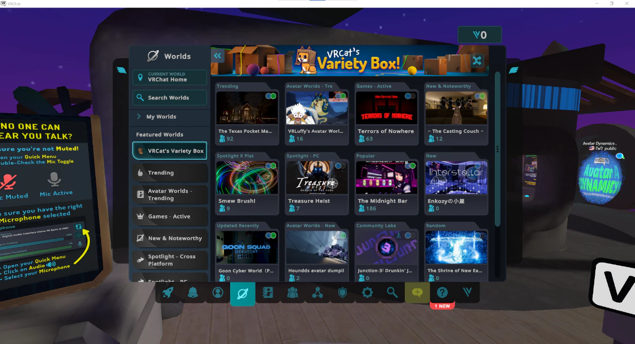
Task: Open the Groups connected-nodes icon
Action: (317, 293)
